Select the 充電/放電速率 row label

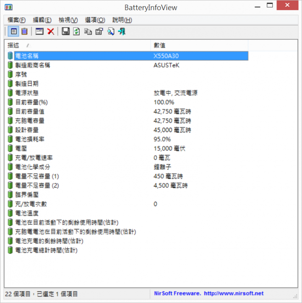pos(34,158)
